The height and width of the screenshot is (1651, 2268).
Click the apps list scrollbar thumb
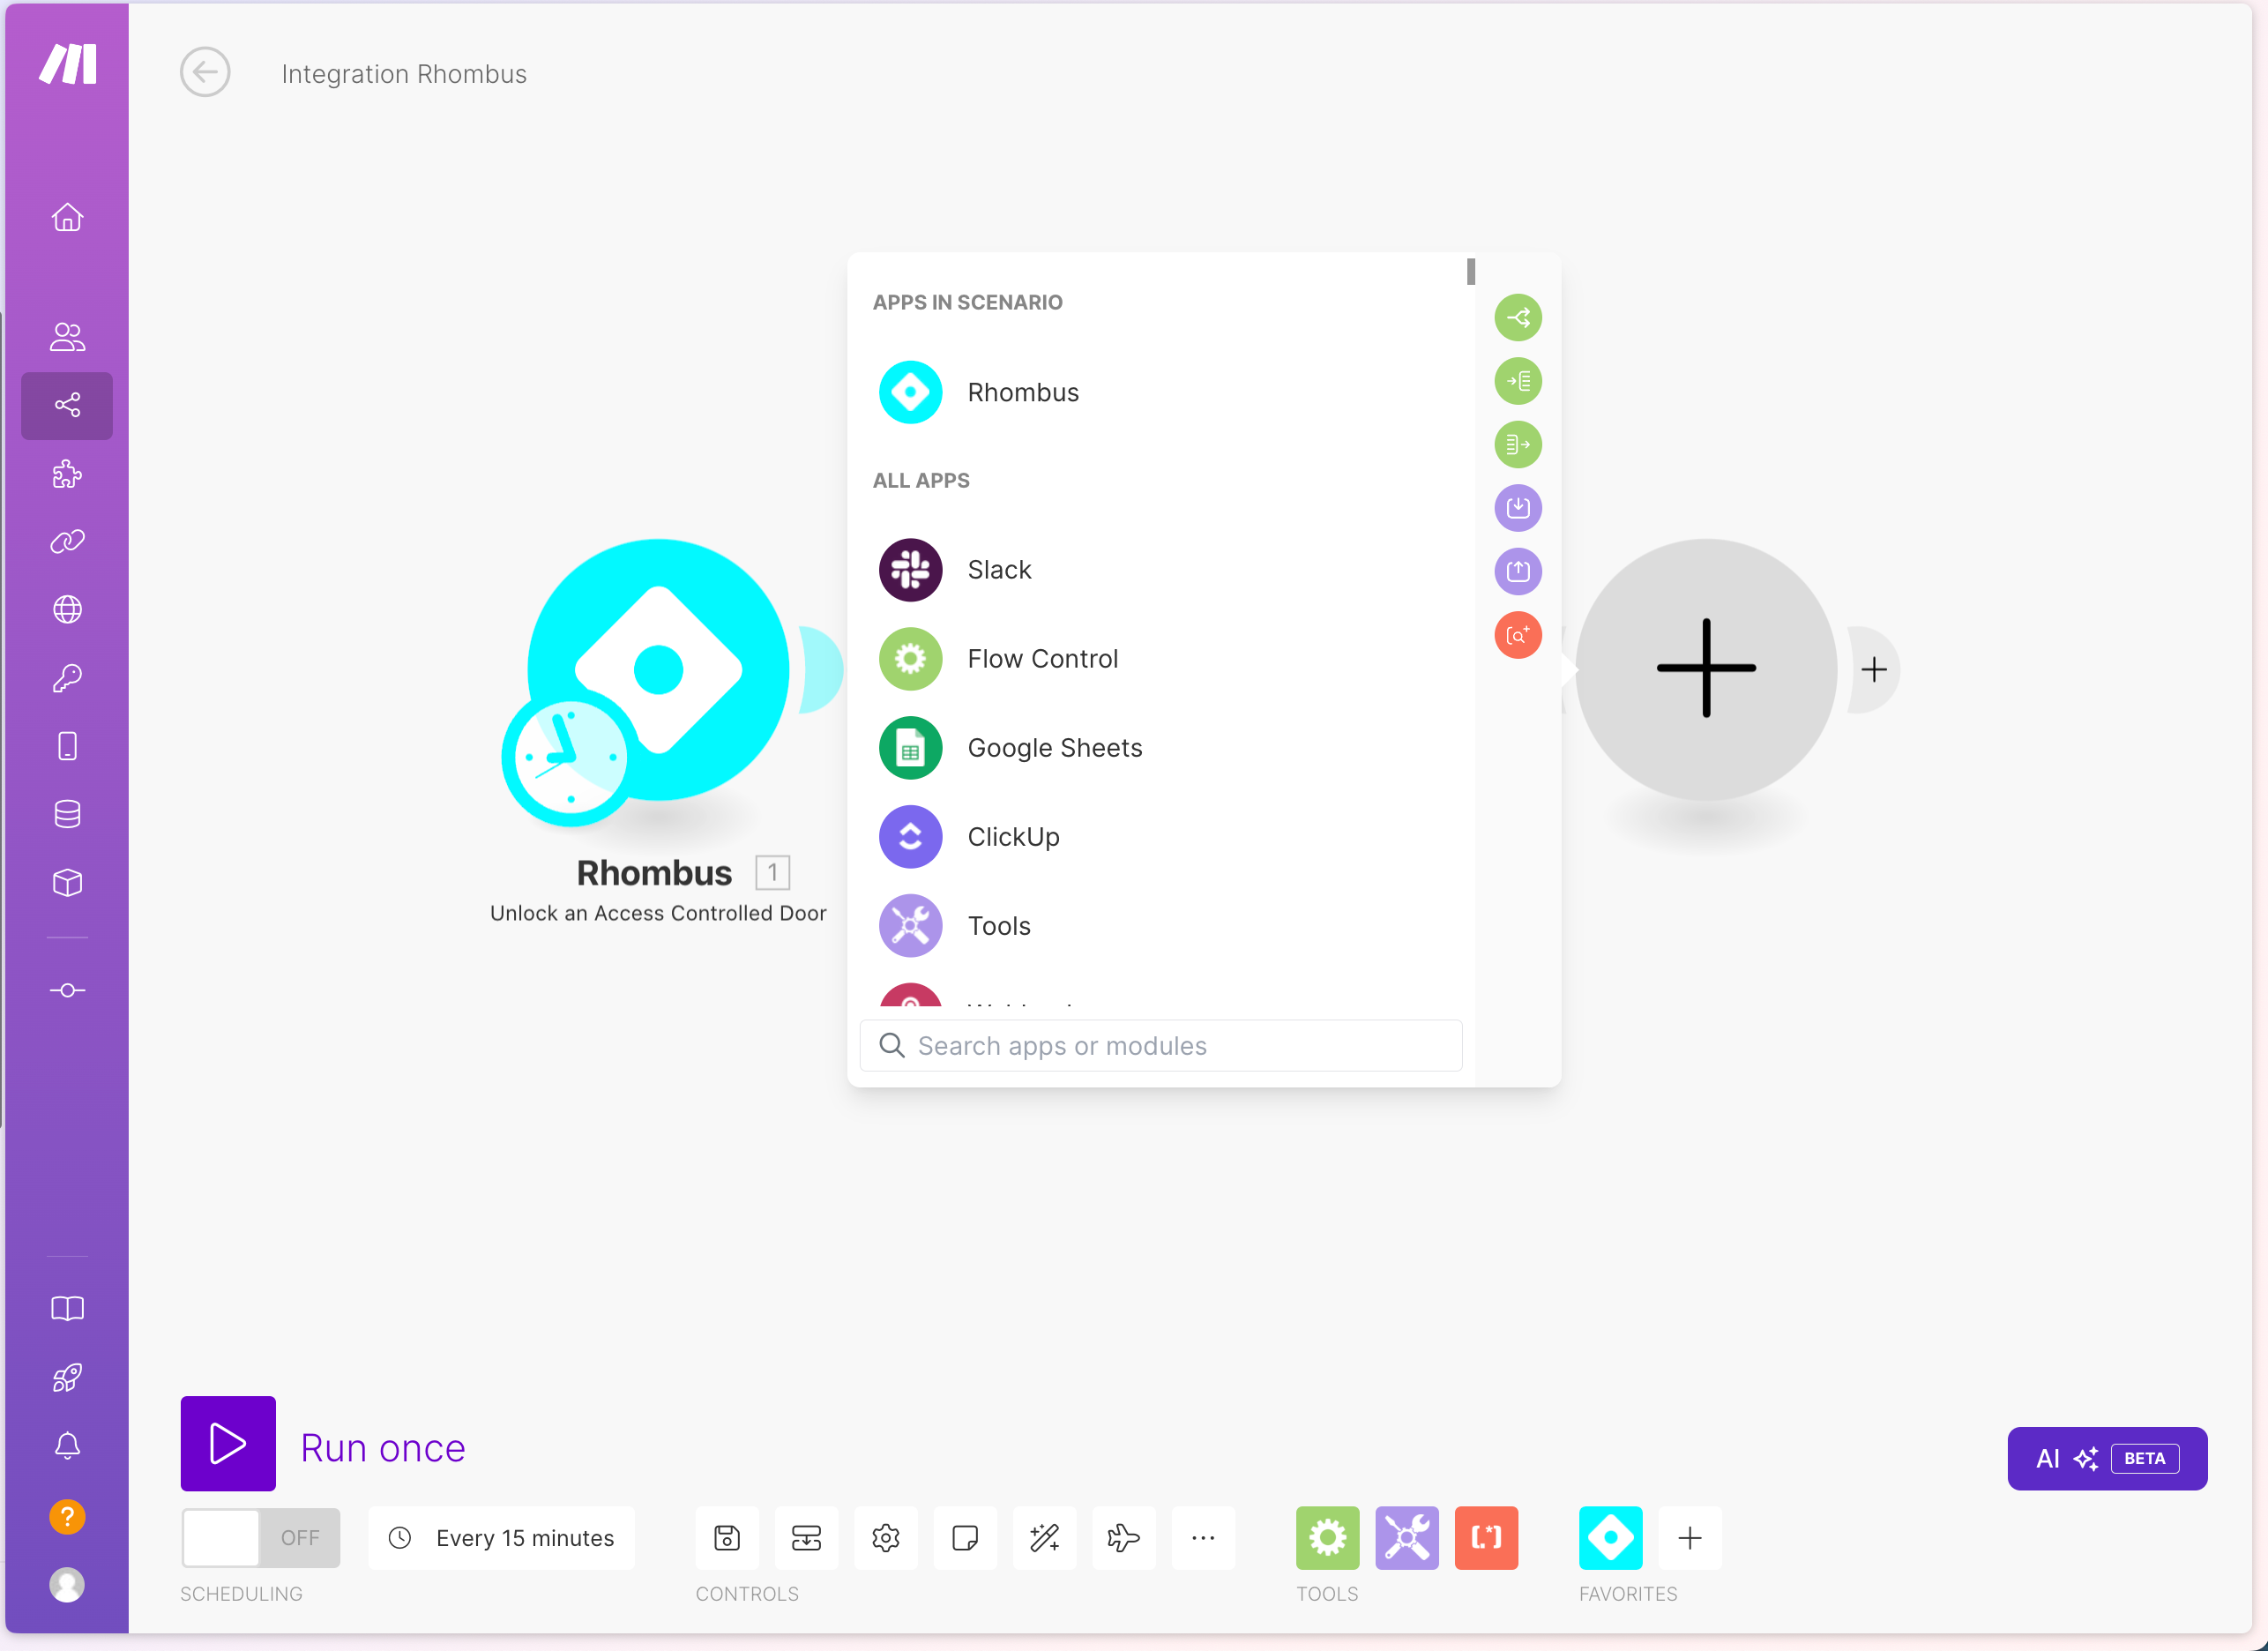tap(1471, 271)
